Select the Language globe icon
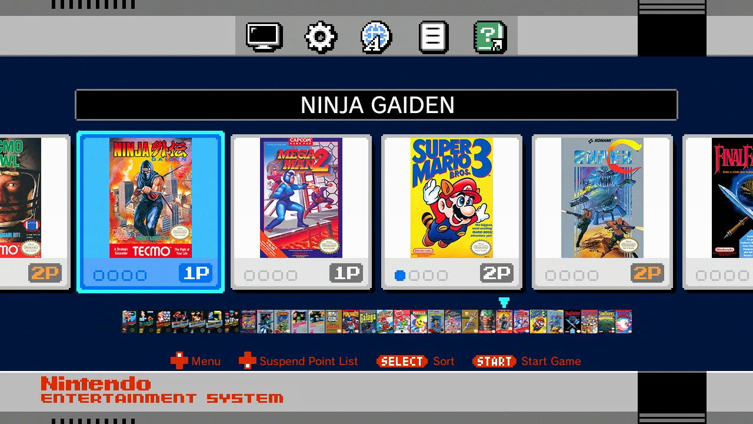This screenshot has height=424, width=753. (376, 37)
